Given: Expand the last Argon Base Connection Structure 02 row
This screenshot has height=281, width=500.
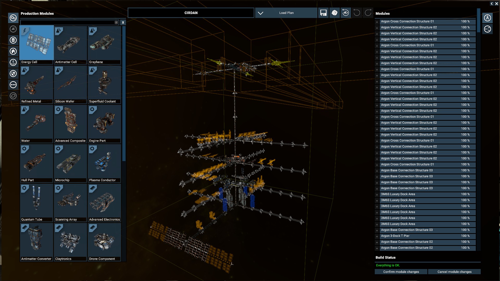Looking at the screenshot, I should (x=377, y=248).
